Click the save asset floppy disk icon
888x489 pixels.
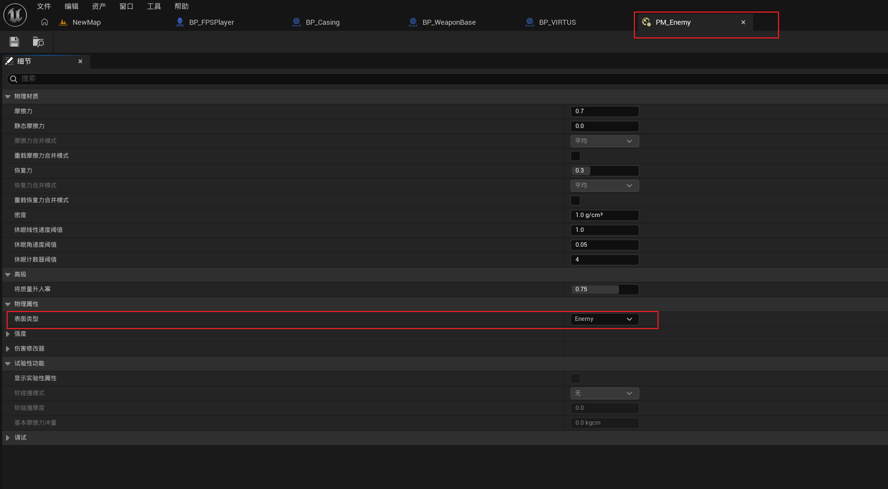14,42
